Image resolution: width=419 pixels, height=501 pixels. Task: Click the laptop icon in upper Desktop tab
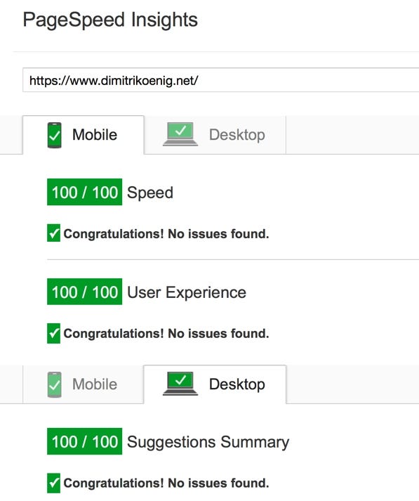click(180, 134)
